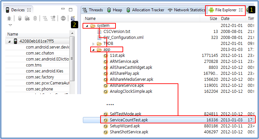Select the CSCVersion.txt file
The height and width of the screenshot is (139, 259).
[117, 31]
